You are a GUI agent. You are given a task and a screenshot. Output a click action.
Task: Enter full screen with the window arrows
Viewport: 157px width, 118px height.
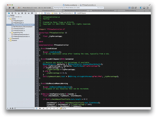pos(149,5)
